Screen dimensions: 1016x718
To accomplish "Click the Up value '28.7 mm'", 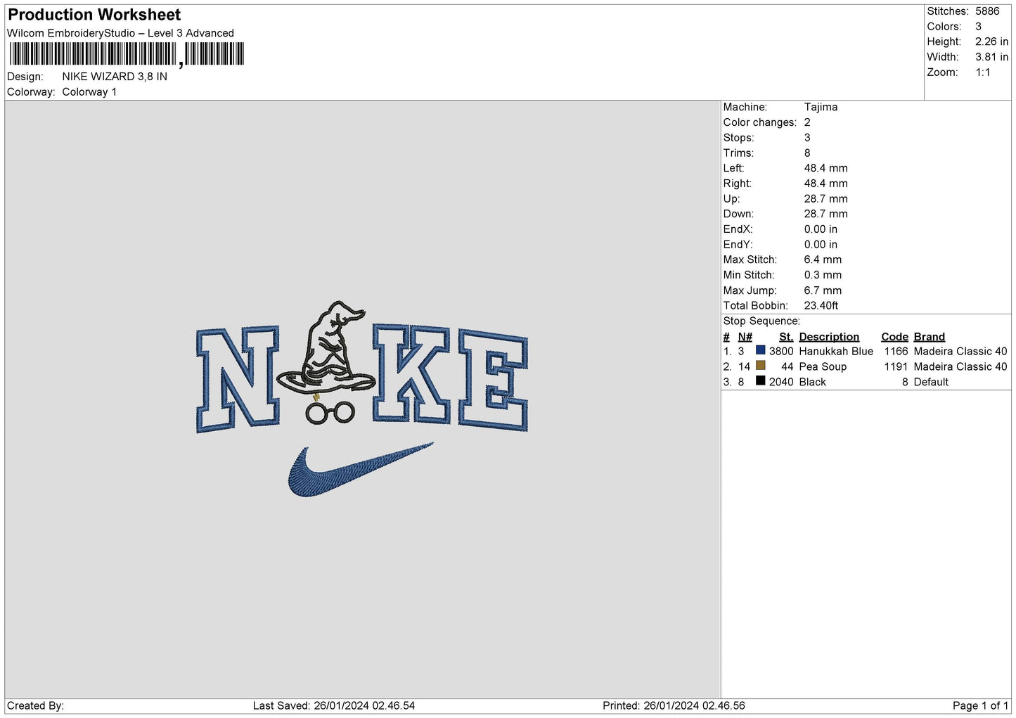I will (826, 199).
